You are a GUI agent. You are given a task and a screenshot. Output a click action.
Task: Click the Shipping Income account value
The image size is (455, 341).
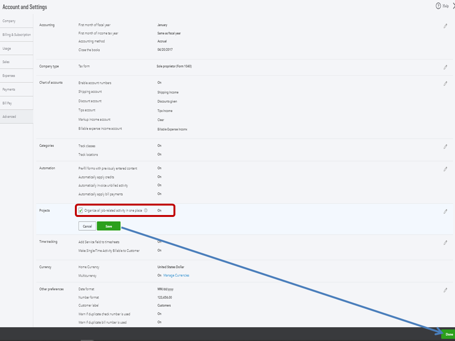(x=168, y=92)
